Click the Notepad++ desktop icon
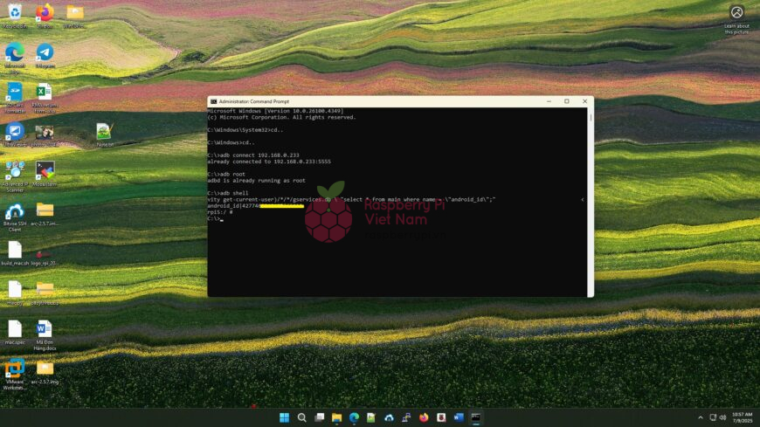The width and height of the screenshot is (760, 427). (x=105, y=132)
